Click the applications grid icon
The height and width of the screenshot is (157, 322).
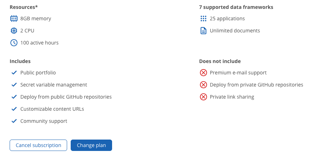(203, 19)
